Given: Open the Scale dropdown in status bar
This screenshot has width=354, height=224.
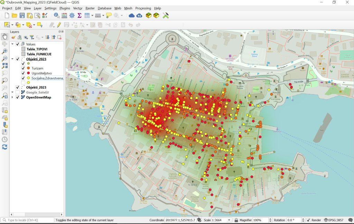Looking at the screenshot, I should [229, 220].
